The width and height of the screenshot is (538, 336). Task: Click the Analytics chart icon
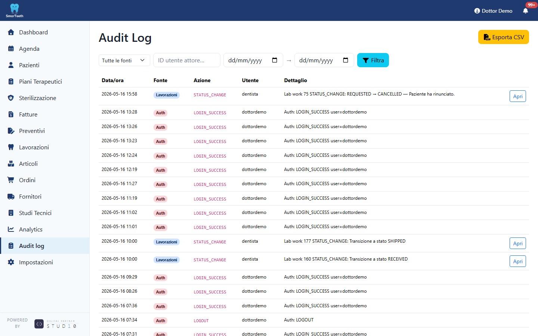pyautogui.click(x=11, y=229)
